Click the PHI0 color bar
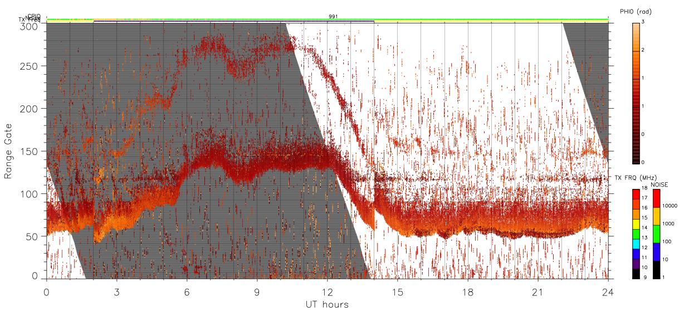The height and width of the screenshot is (316, 684). pos(636,93)
